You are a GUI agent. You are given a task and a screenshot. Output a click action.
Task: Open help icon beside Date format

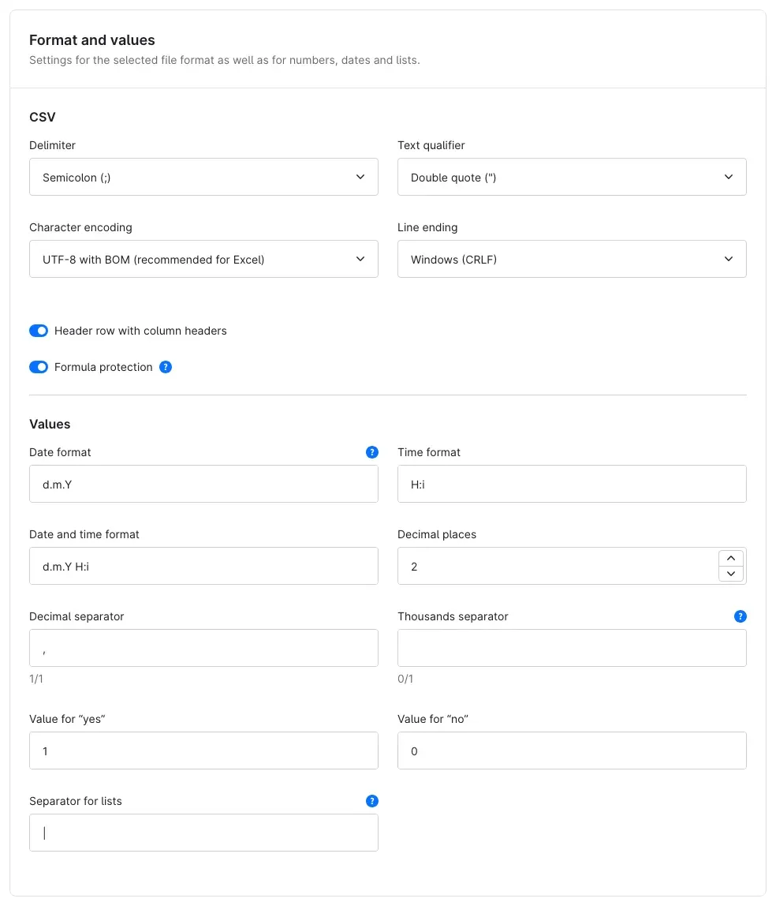[x=372, y=452]
